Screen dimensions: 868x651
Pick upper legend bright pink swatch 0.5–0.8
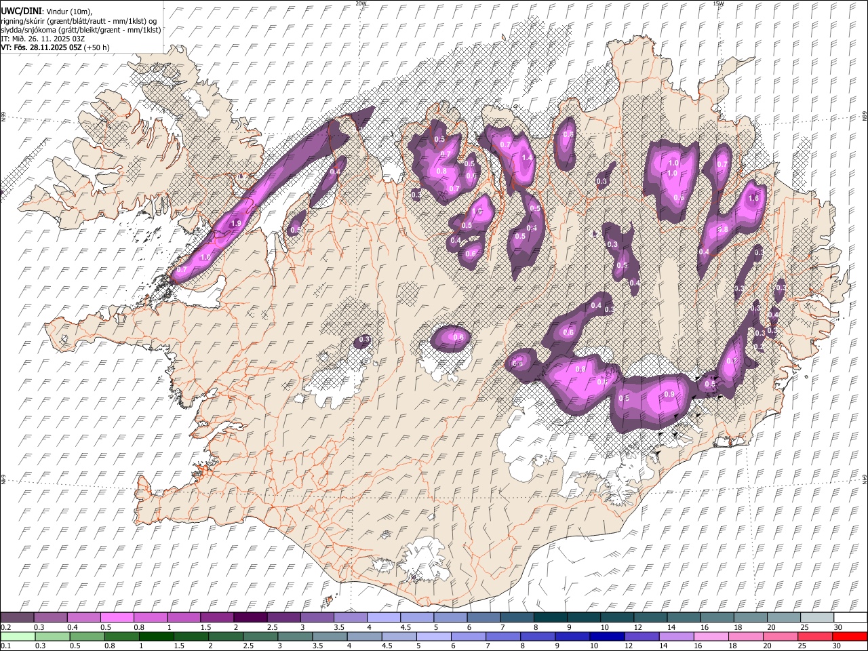pyautogui.click(x=117, y=618)
